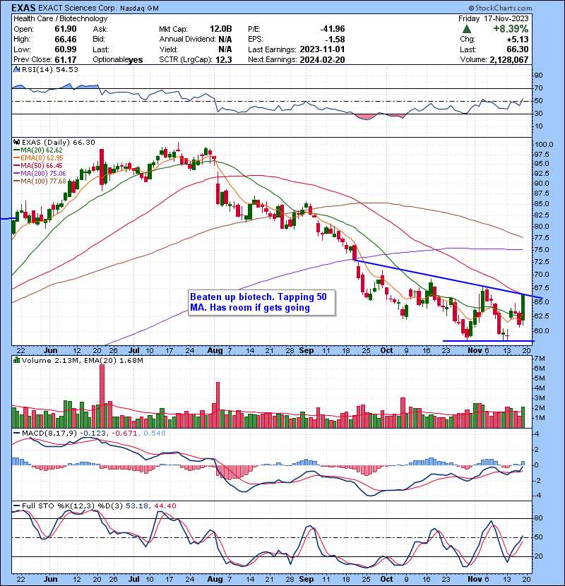The height and width of the screenshot is (586, 565).
Task: Click the Full STO value 53.18
Action: tap(137, 506)
